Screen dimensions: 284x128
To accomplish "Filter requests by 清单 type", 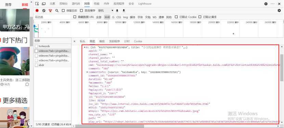I will pyautogui.click(x=161, y=17).
